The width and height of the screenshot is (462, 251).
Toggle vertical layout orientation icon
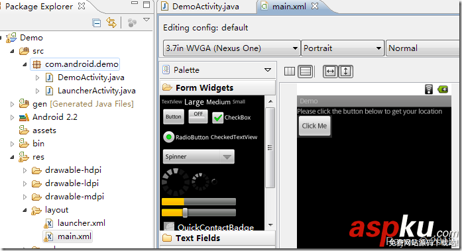click(x=306, y=72)
